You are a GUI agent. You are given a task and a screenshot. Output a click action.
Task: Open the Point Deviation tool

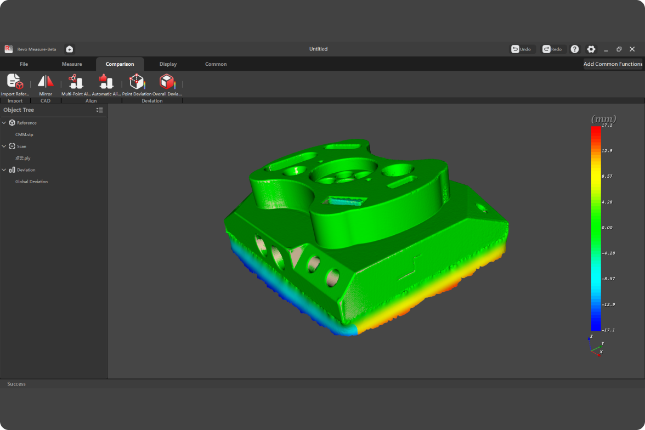click(x=137, y=82)
